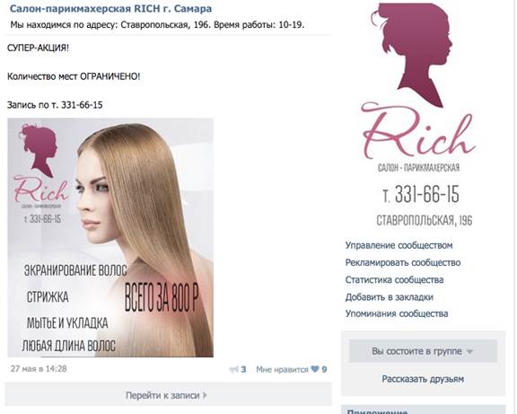The height and width of the screenshot is (414, 517).
Task: Click the arrow icon beside Перейти к записи
Action: coord(205,395)
